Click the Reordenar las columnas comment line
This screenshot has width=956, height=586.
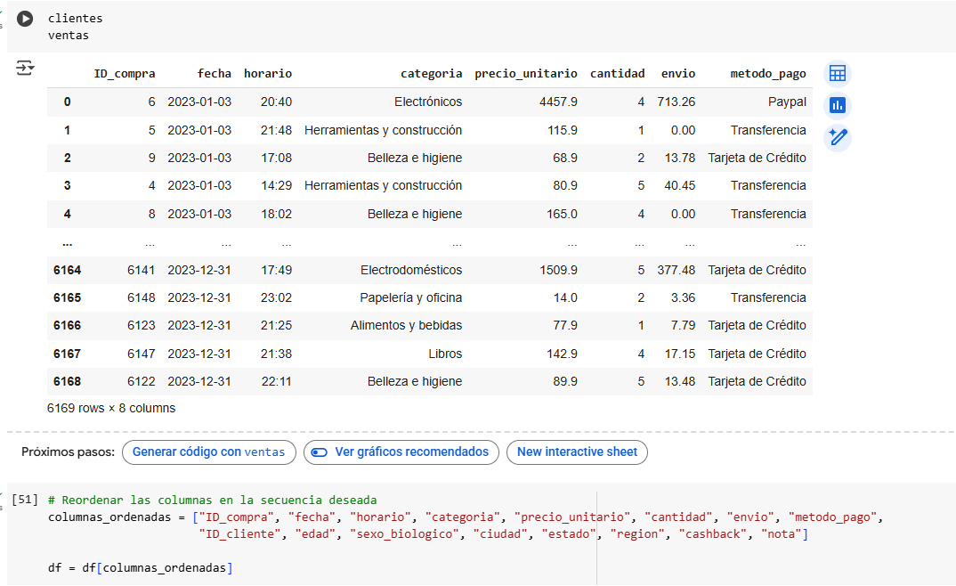pos(212,501)
